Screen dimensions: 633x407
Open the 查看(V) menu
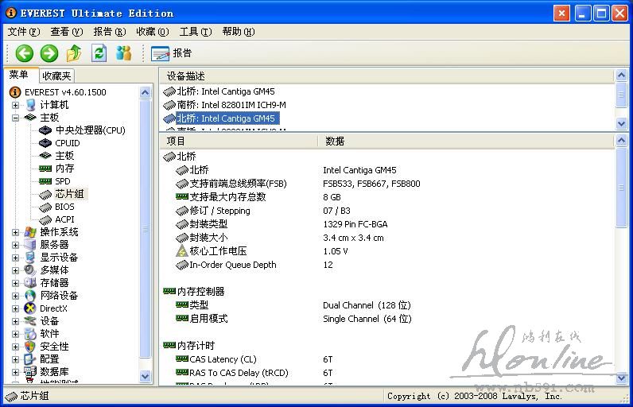(x=67, y=32)
